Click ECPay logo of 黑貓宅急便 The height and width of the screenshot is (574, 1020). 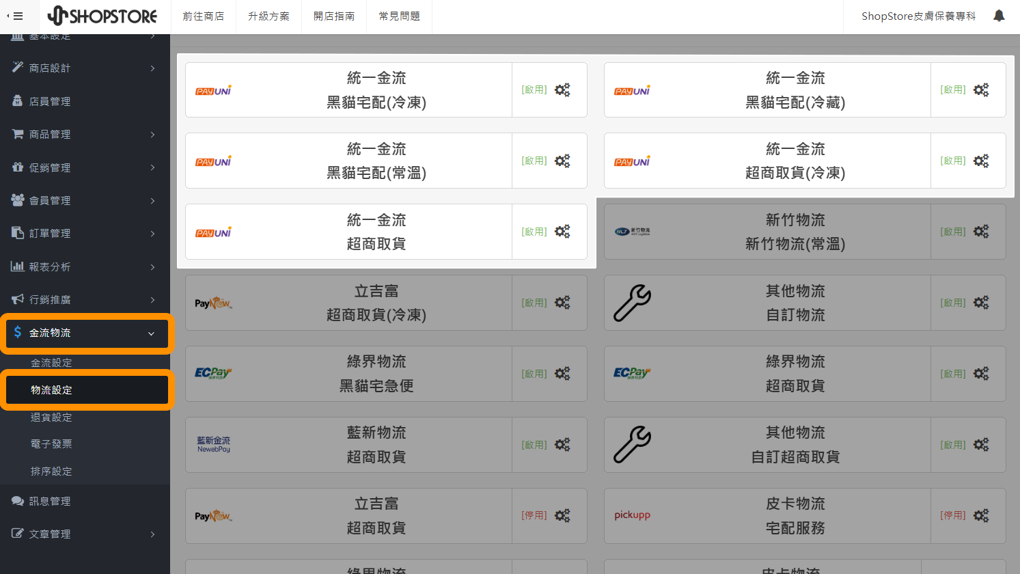pos(213,373)
